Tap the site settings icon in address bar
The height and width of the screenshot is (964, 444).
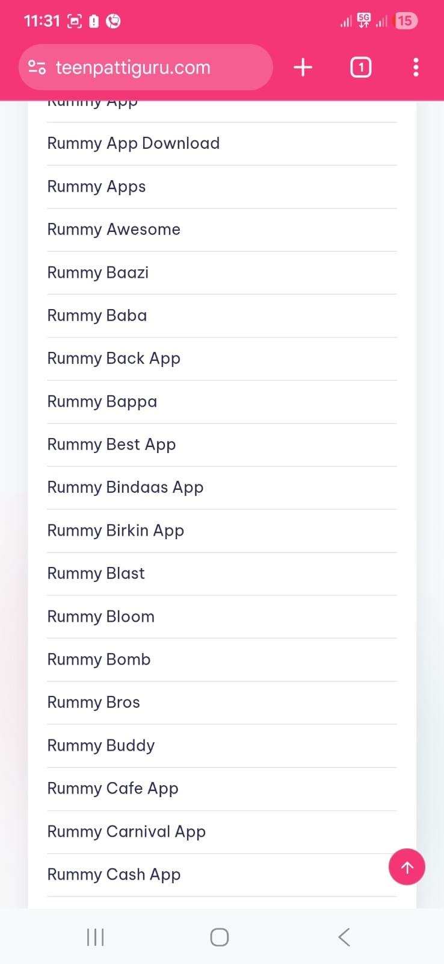point(37,67)
